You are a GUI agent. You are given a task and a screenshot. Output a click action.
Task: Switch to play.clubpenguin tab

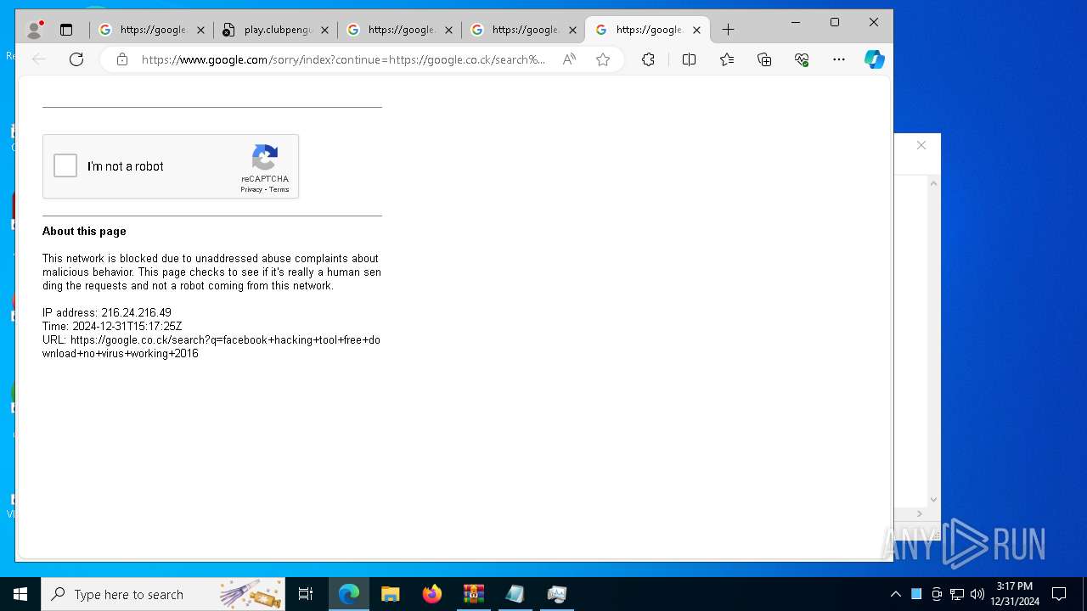(x=275, y=30)
